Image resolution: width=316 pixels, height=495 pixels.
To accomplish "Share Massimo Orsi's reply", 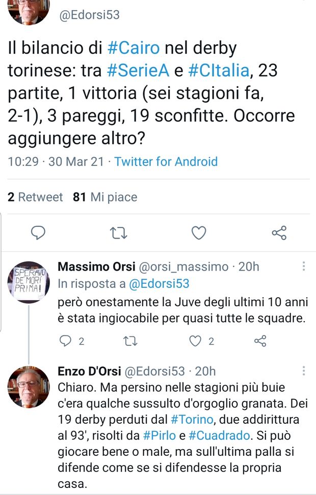I will pos(260,341).
